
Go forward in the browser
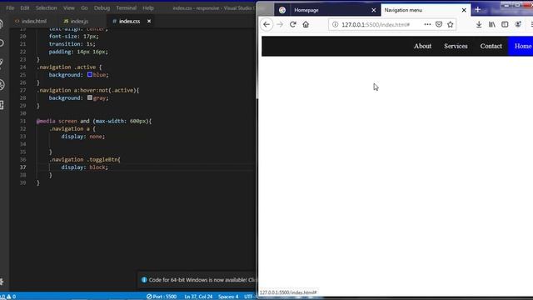(x=280, y=24)
